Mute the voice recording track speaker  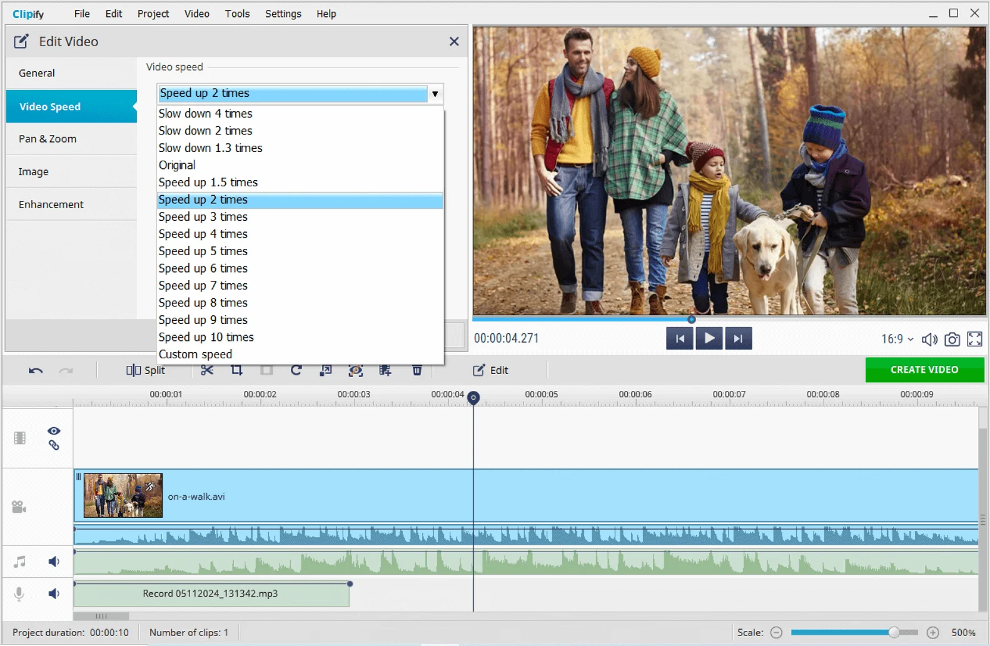(54, 593)
